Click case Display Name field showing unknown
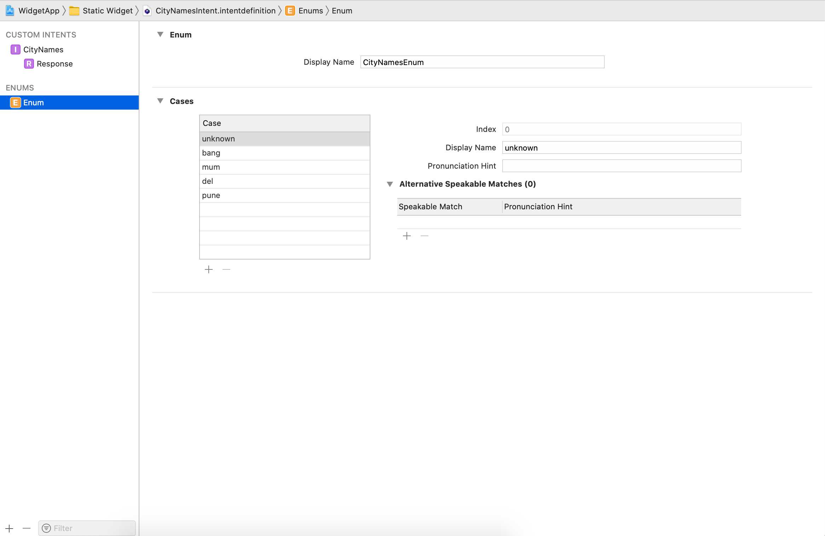Image resolution: width=825 pixels, height=536 pixels. coord(622,147)
